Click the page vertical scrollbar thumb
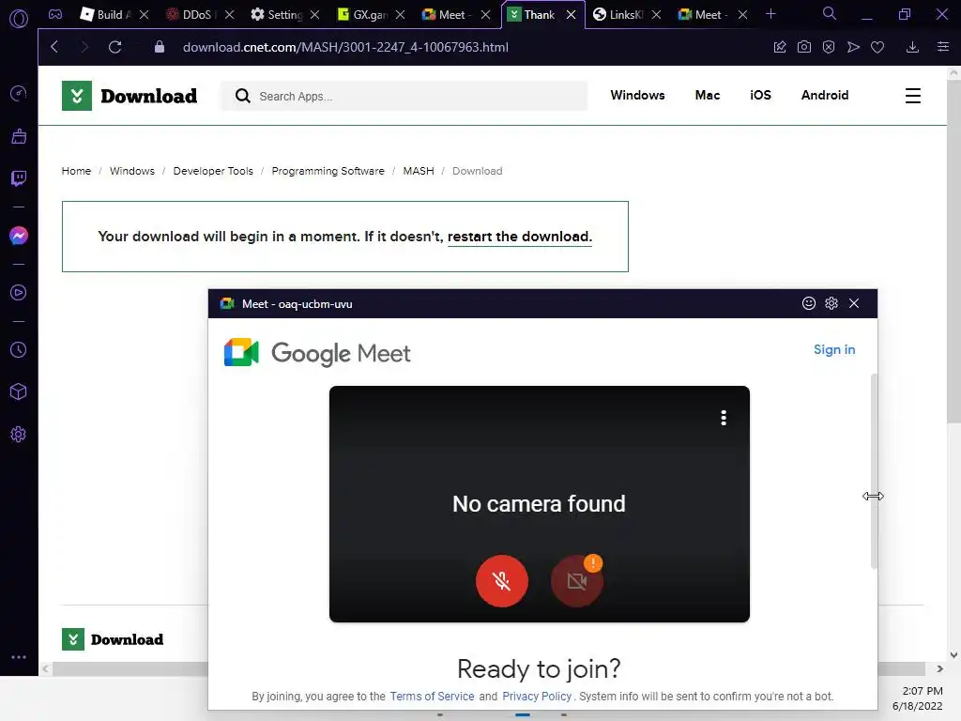 click(953, 250)
